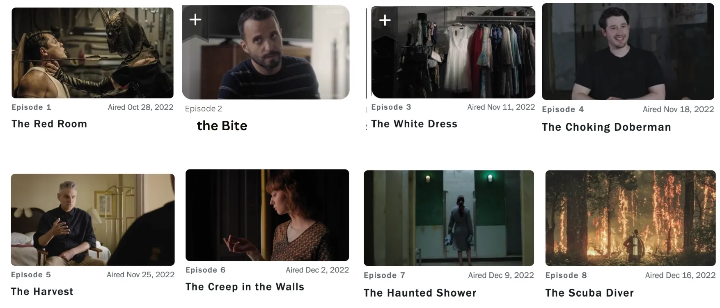Open The Haunted Shower title link

click(420, 293)
